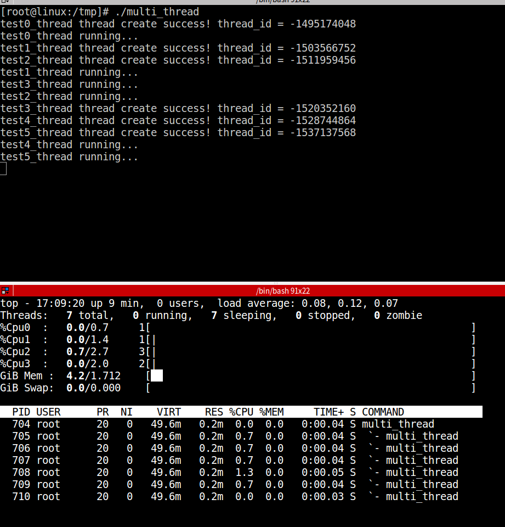Screen dimensions: 505x527
Task: Click the load average values in top header
Action: coord(362,303)
